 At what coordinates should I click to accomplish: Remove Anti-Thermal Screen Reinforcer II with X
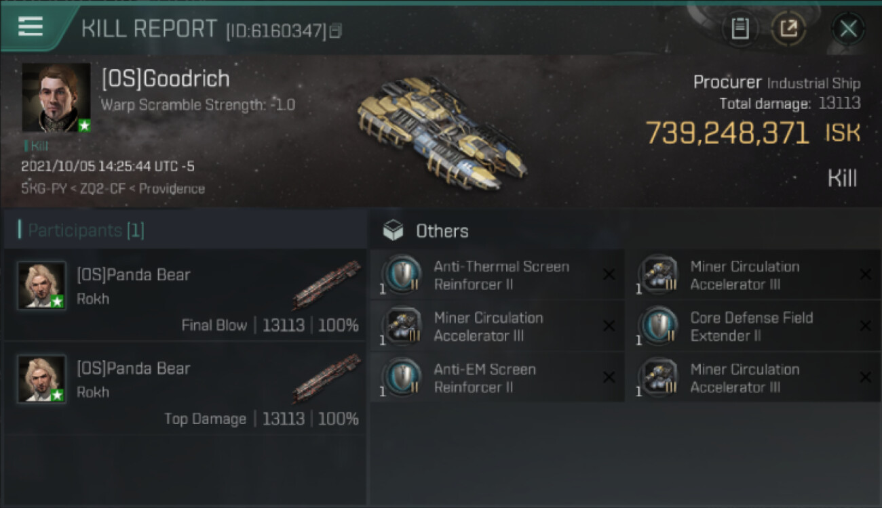coord(609,274)
